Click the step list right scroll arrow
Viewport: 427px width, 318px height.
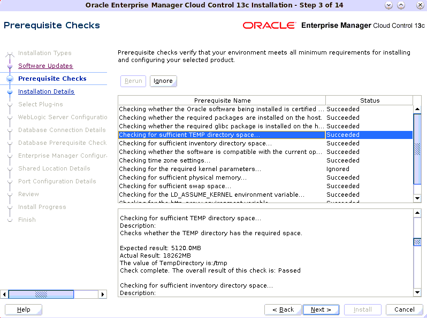coord(103,294)
